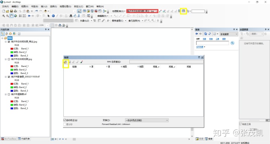
Task: Undo the last action
Action: click(37, 11)
